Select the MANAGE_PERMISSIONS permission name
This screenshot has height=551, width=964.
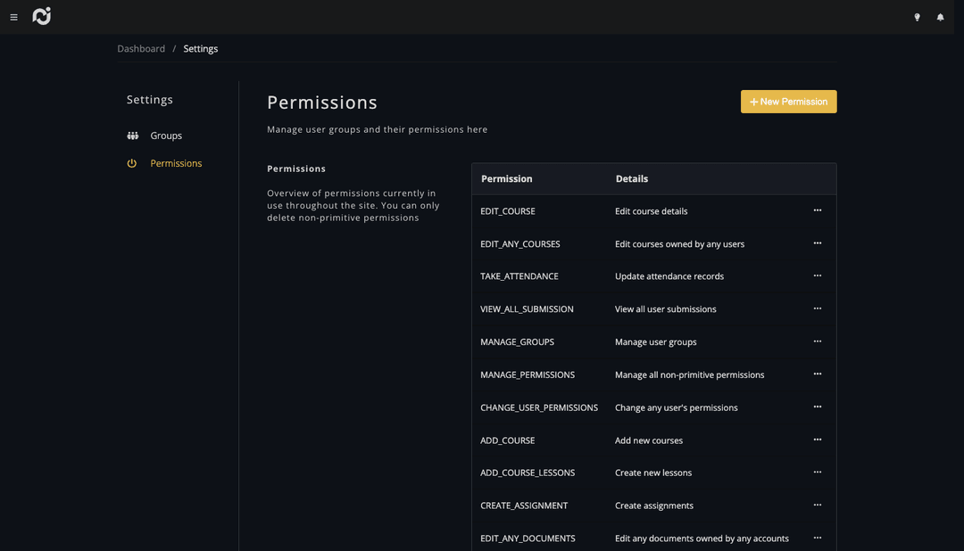pos(528,374)
